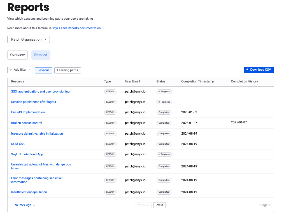Open Snyk Learn Reports documentation link
The height and width of the screenshot is (219, 284).
click(76, 28)
